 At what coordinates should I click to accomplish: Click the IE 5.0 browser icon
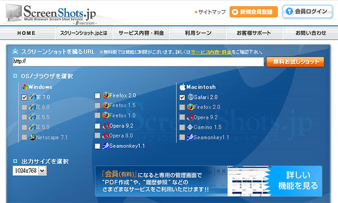(x=33, y=127)
